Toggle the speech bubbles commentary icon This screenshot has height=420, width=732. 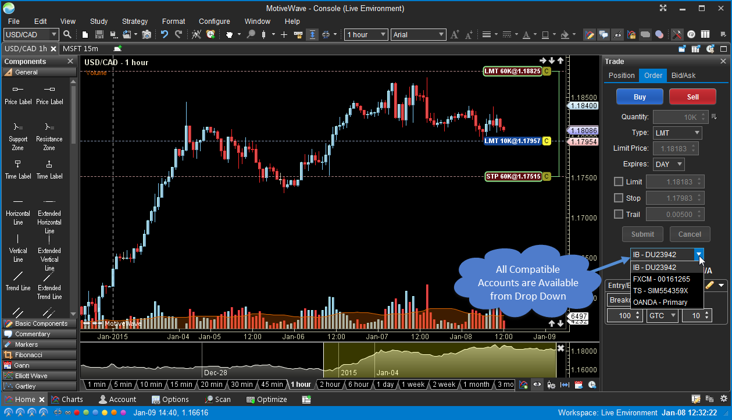click(x=604, y=35)
